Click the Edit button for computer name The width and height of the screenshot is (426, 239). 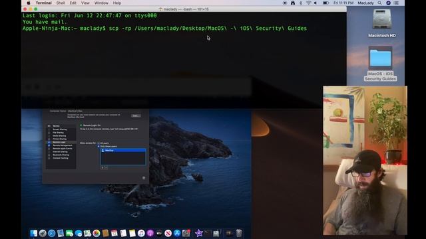tap(136, 116)
